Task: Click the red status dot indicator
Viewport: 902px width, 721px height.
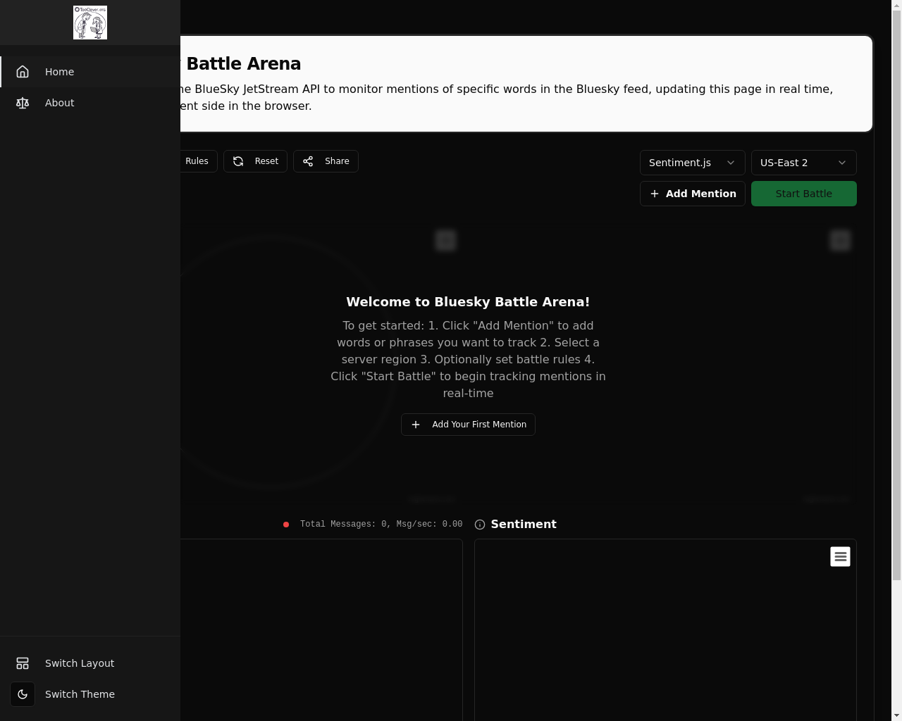Action: click(x=286, y=525)
